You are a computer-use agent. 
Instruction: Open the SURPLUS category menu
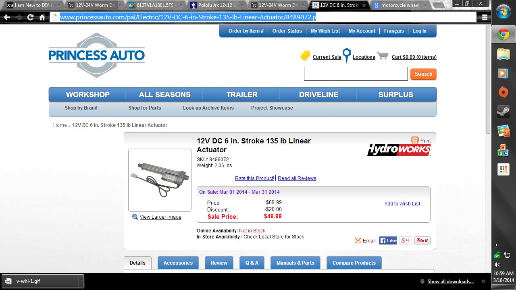(x=396, y=95)
